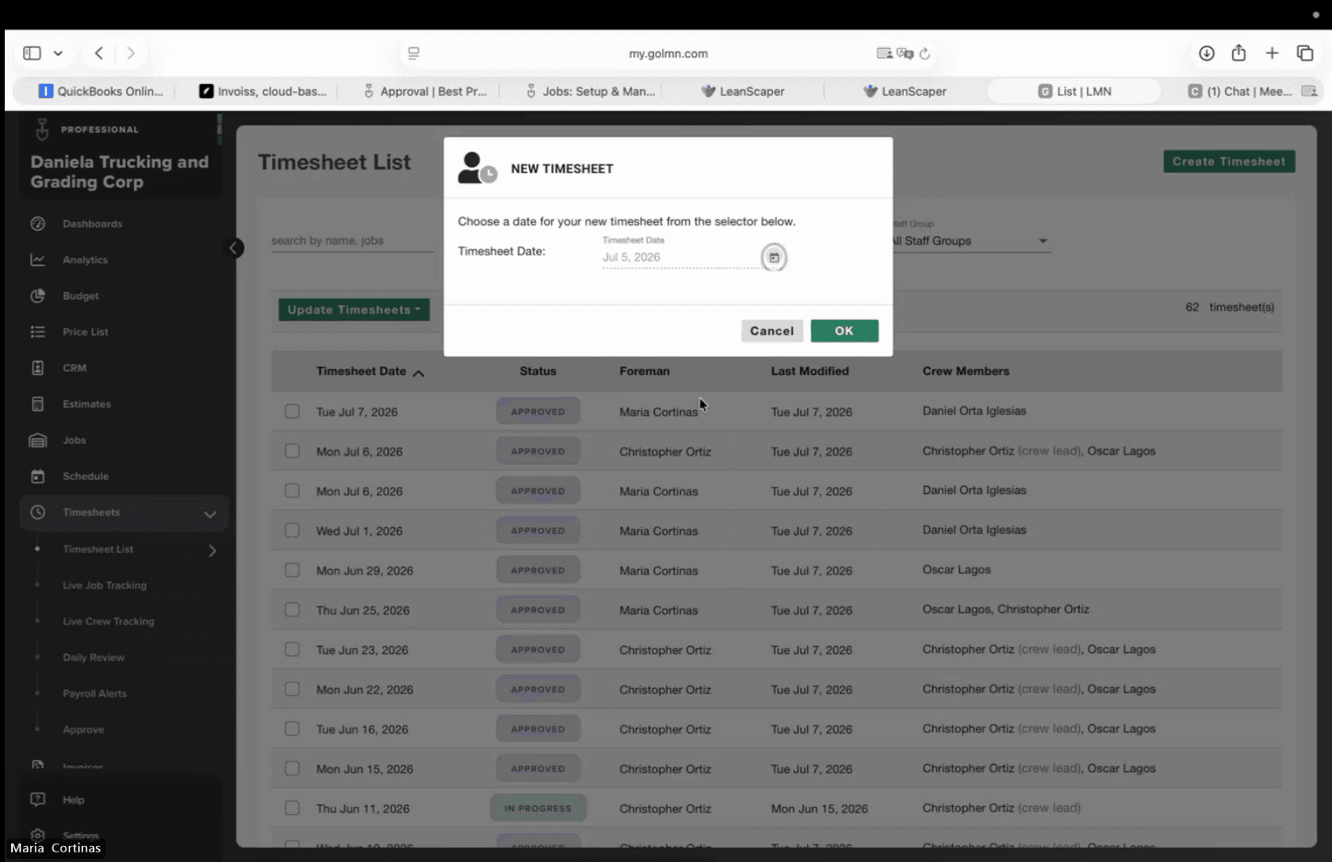Image resolution: width=1332 pixels, height=862 pixels.
Task: Open Estimates calculator icon
Action: [x=38, y=404]
